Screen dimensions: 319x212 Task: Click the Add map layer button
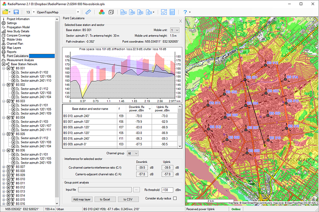[82, 200]
